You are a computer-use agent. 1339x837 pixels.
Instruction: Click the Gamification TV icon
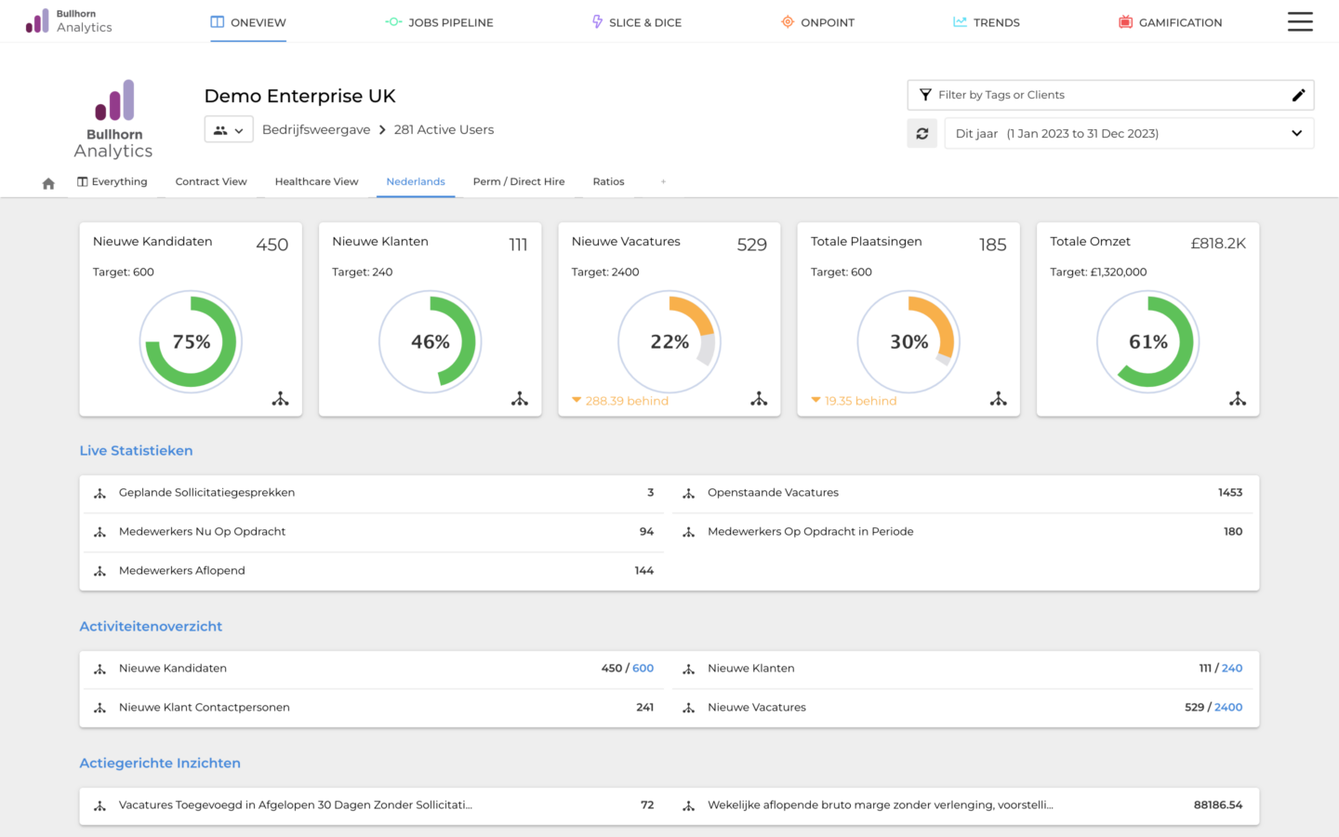point(1124,21)
